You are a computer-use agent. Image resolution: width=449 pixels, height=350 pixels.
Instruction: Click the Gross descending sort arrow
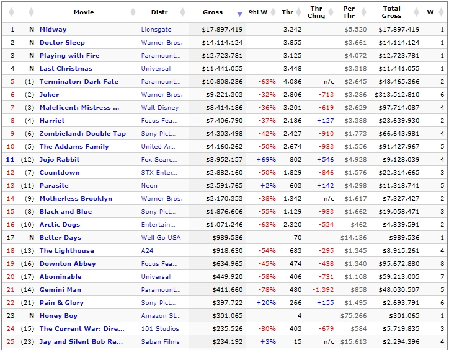[x=239, y=14]
